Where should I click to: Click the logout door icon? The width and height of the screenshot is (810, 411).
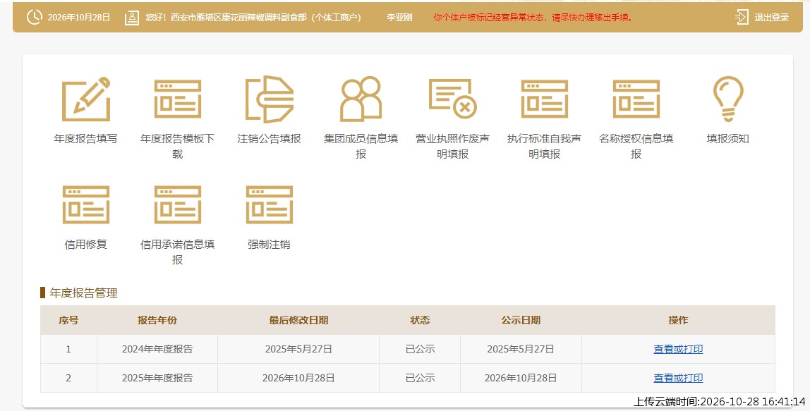coord(742,17)
